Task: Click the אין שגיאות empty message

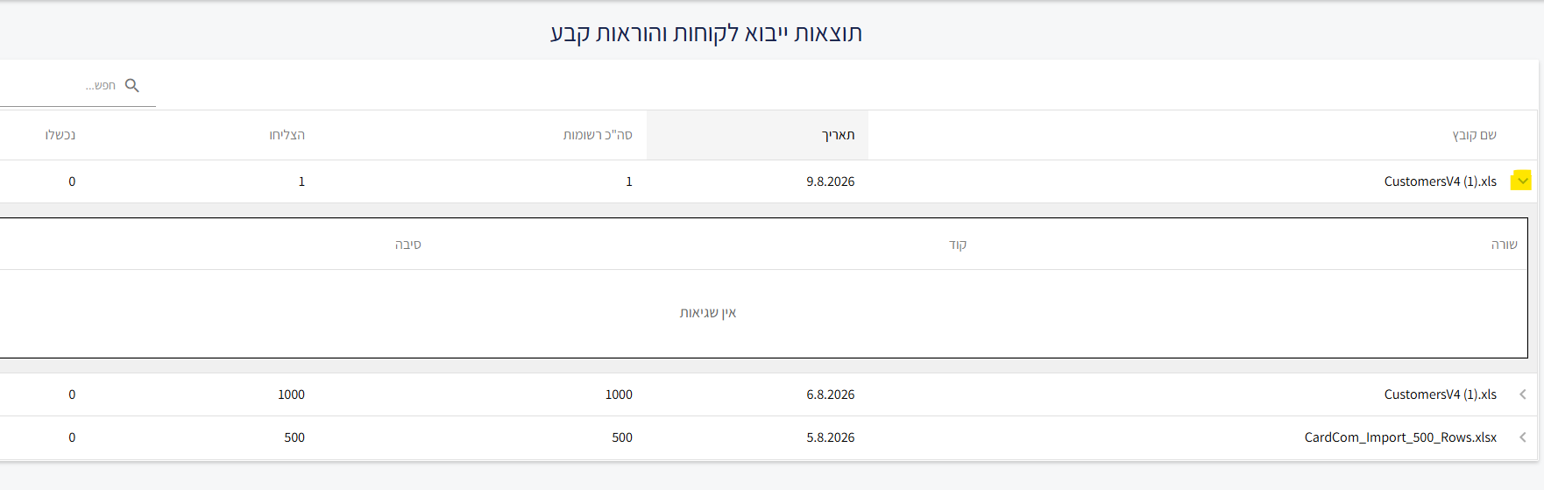Action: 708,313
